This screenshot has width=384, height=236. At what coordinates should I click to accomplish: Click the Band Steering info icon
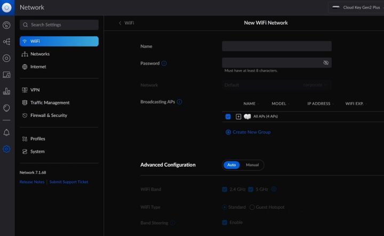point(173,223)
